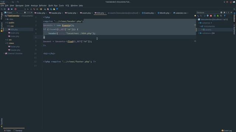The image size is (236, 132).
Task: Switch to the Events.php editor tab
Action: click(148, 13)
